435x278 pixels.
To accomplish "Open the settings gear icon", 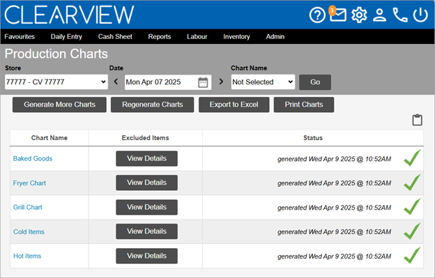I will click(359, 15).
